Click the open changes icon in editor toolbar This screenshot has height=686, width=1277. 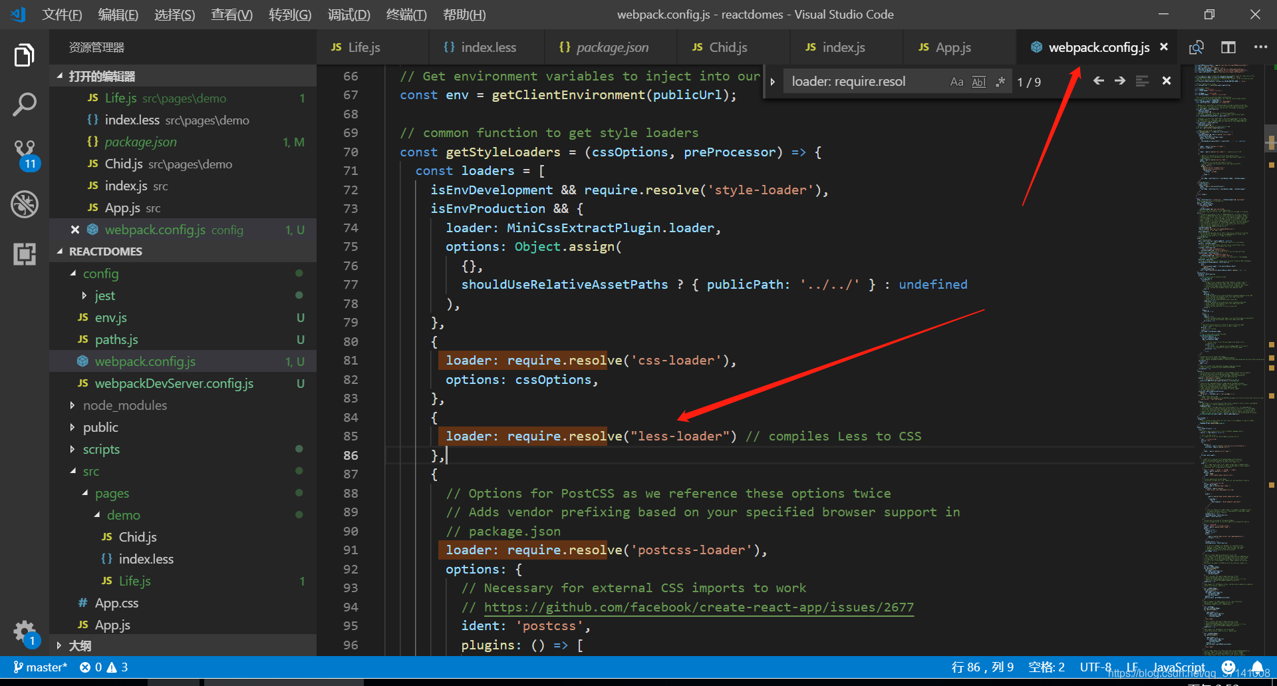pos(1197,47)
